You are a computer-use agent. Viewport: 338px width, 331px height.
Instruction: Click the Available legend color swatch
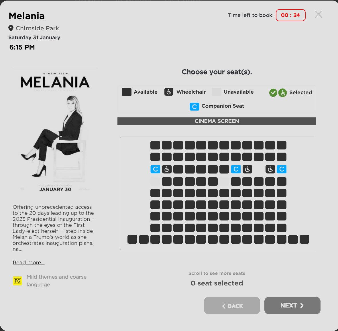click(126, 92)
